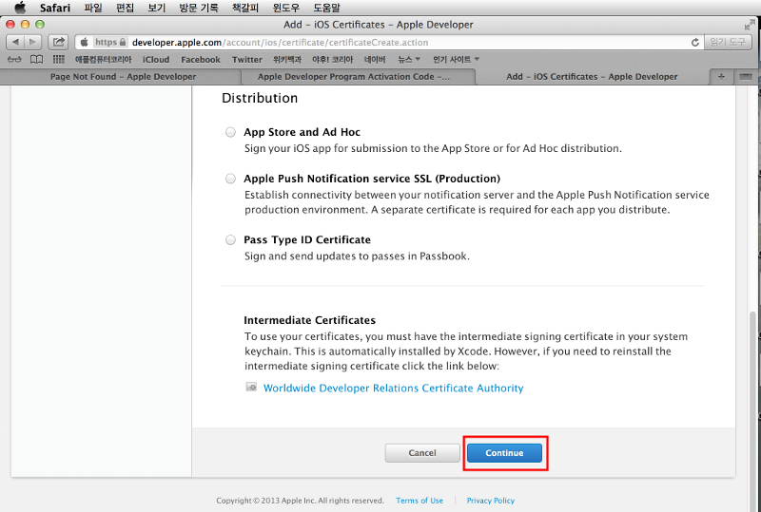Add a new tab with plus button
This screenshot has height=512, width=761.
[721, 77]
